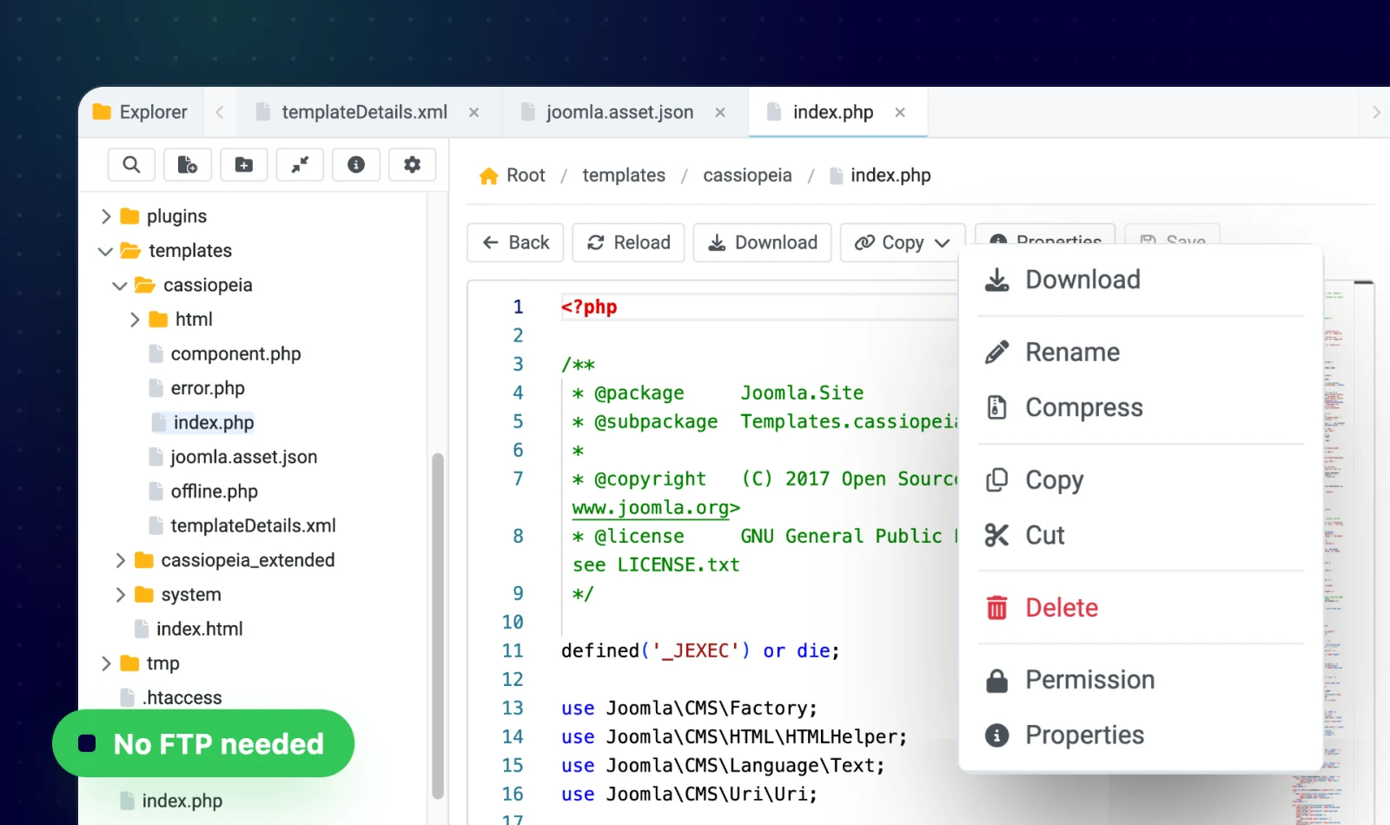Click the new file icon in explorer toolbar
The image size is (1390, 825).
pyautogui.click(x=188, y=164)
